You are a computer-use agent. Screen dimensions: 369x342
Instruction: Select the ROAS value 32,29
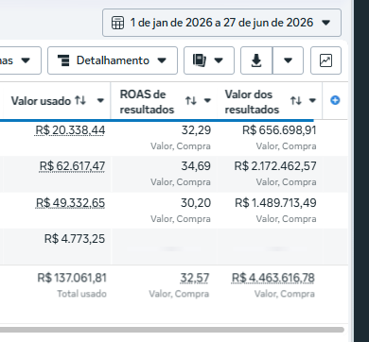pyautogui.click(x=196, y=130)
